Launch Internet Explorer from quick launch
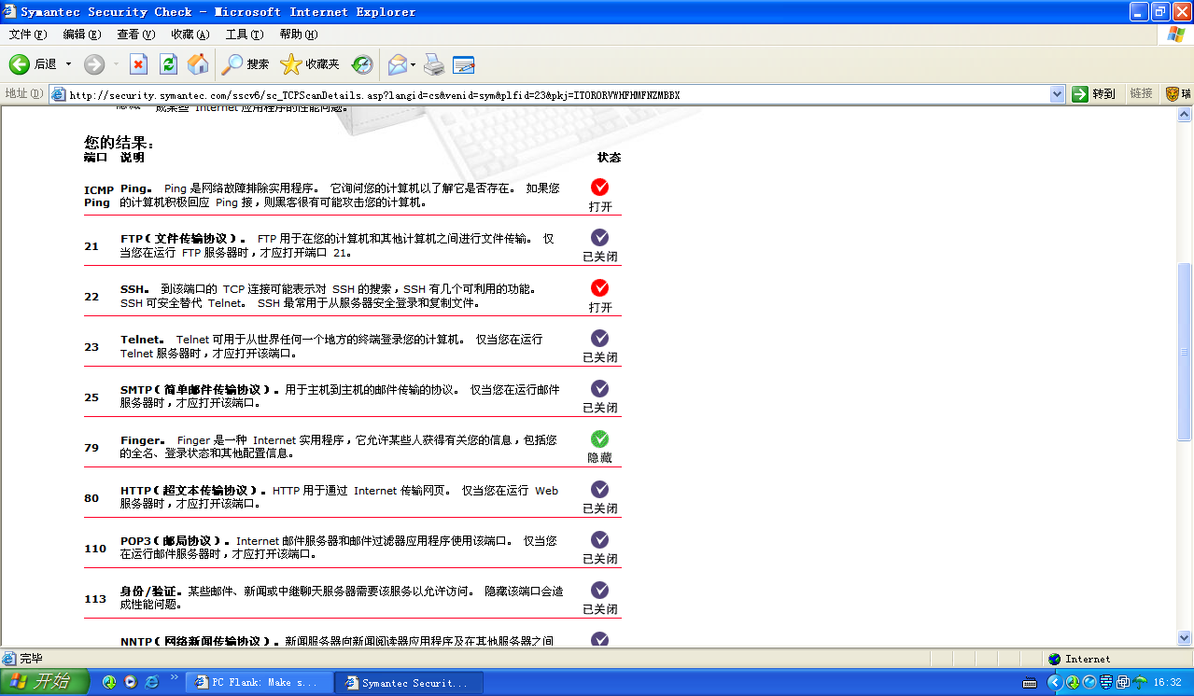The image size is (1194, 696). tap(151, 682)
